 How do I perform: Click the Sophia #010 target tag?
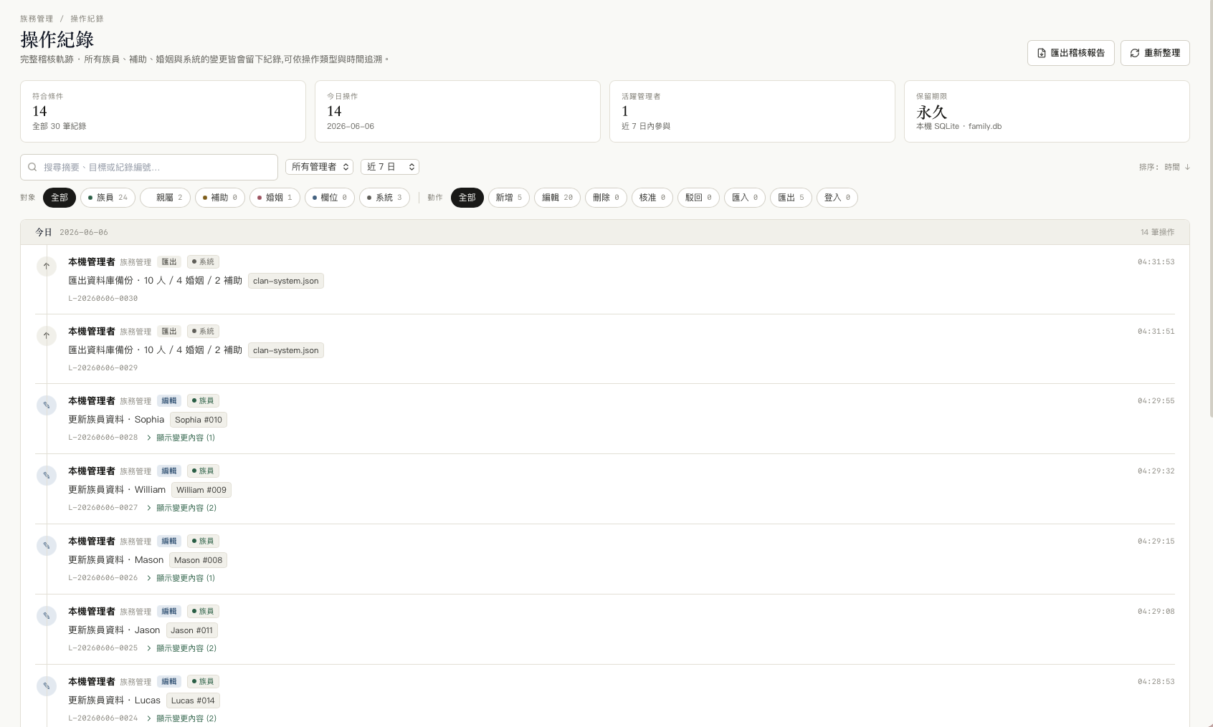(199, 420)
